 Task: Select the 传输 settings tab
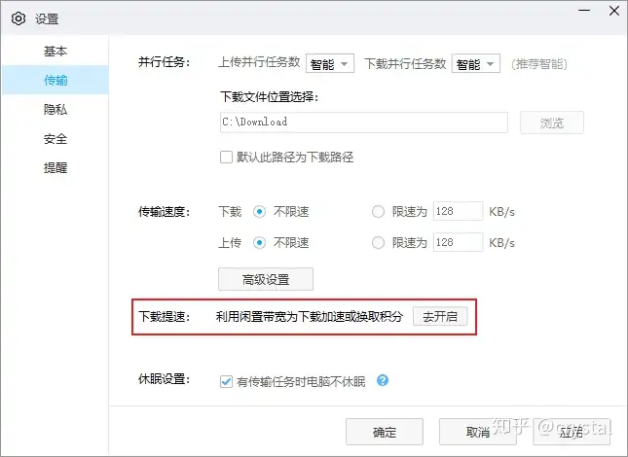point(55,81)
